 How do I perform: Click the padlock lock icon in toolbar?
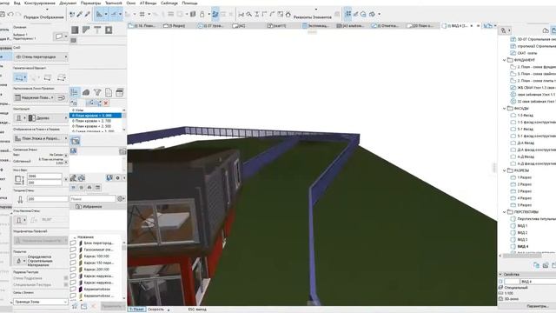point(202,14)
